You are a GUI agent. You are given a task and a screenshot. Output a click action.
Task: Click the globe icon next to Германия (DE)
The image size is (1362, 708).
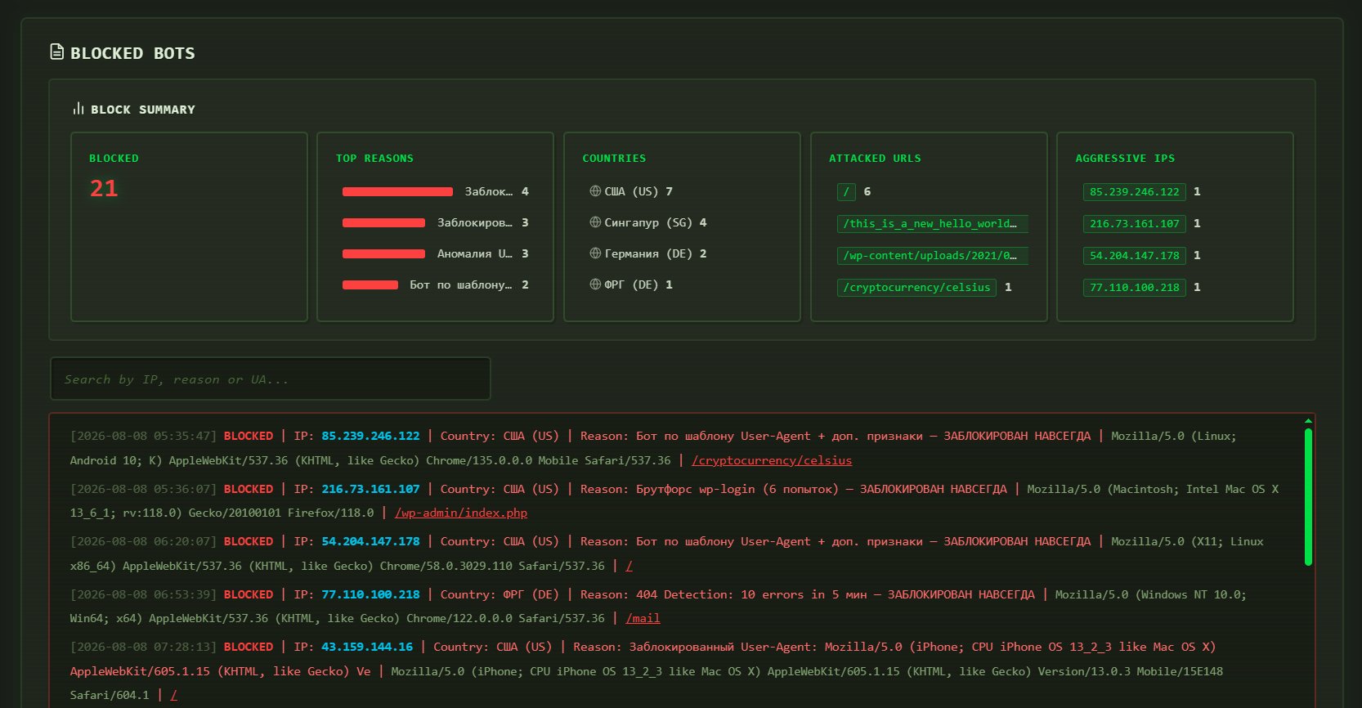[595, 253]
